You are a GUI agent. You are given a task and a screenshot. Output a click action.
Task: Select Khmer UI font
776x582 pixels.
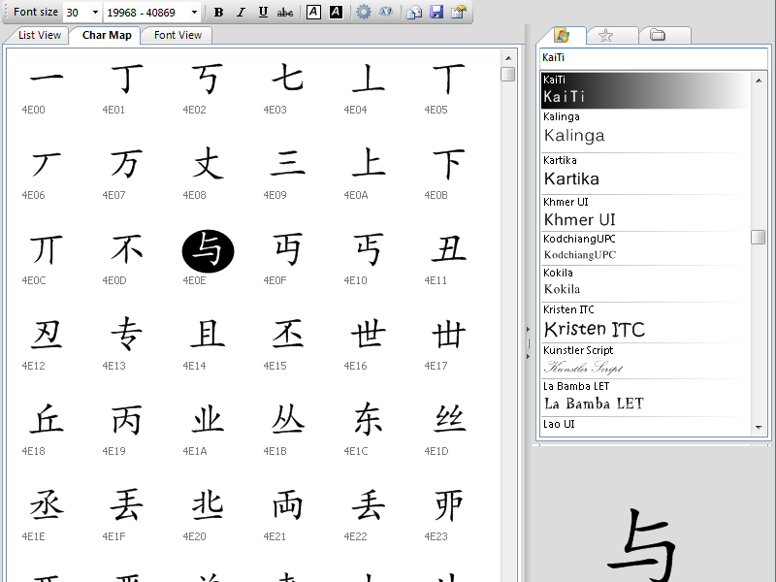645,212
